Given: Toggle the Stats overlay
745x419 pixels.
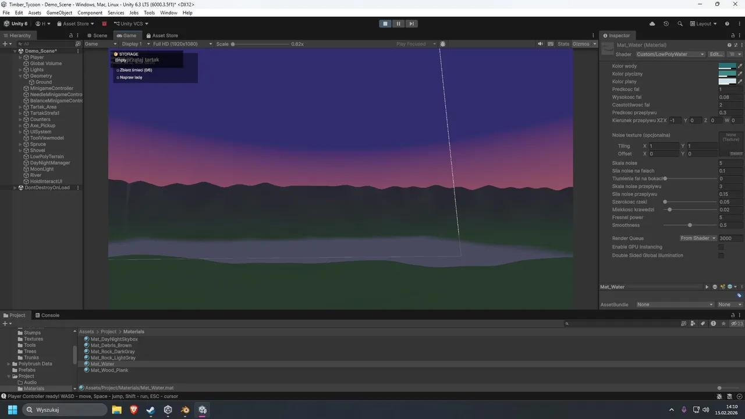Looking at the screenshot, I should click(x=563, y=44).
